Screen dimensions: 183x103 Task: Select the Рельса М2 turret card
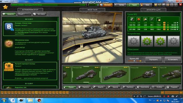click(x=144, y=74)
